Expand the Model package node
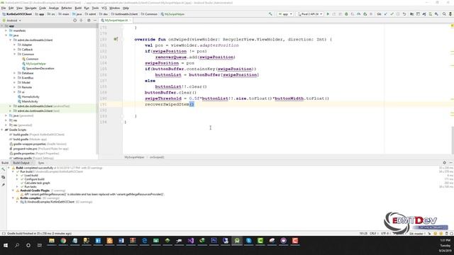The image size is (454, 255). 14,82
